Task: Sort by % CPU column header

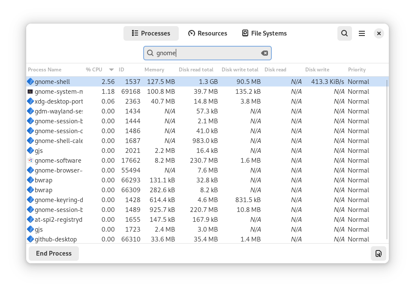Action: point(94,70)
